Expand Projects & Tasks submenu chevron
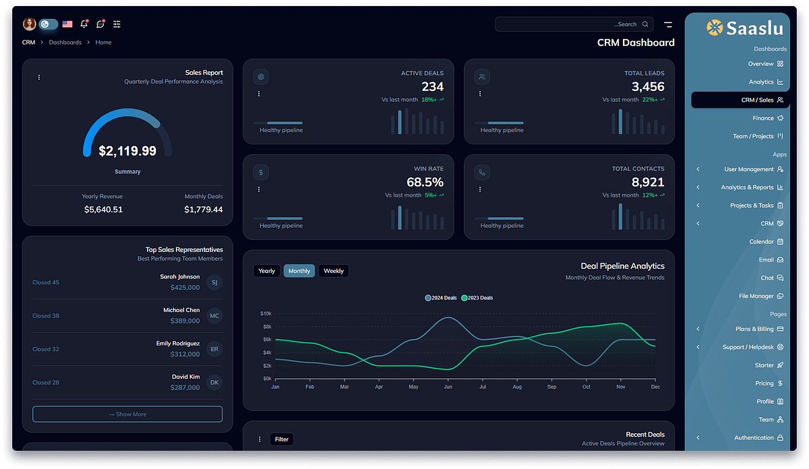This screenshot has width=809, height=469. click(x=698, y=206)
